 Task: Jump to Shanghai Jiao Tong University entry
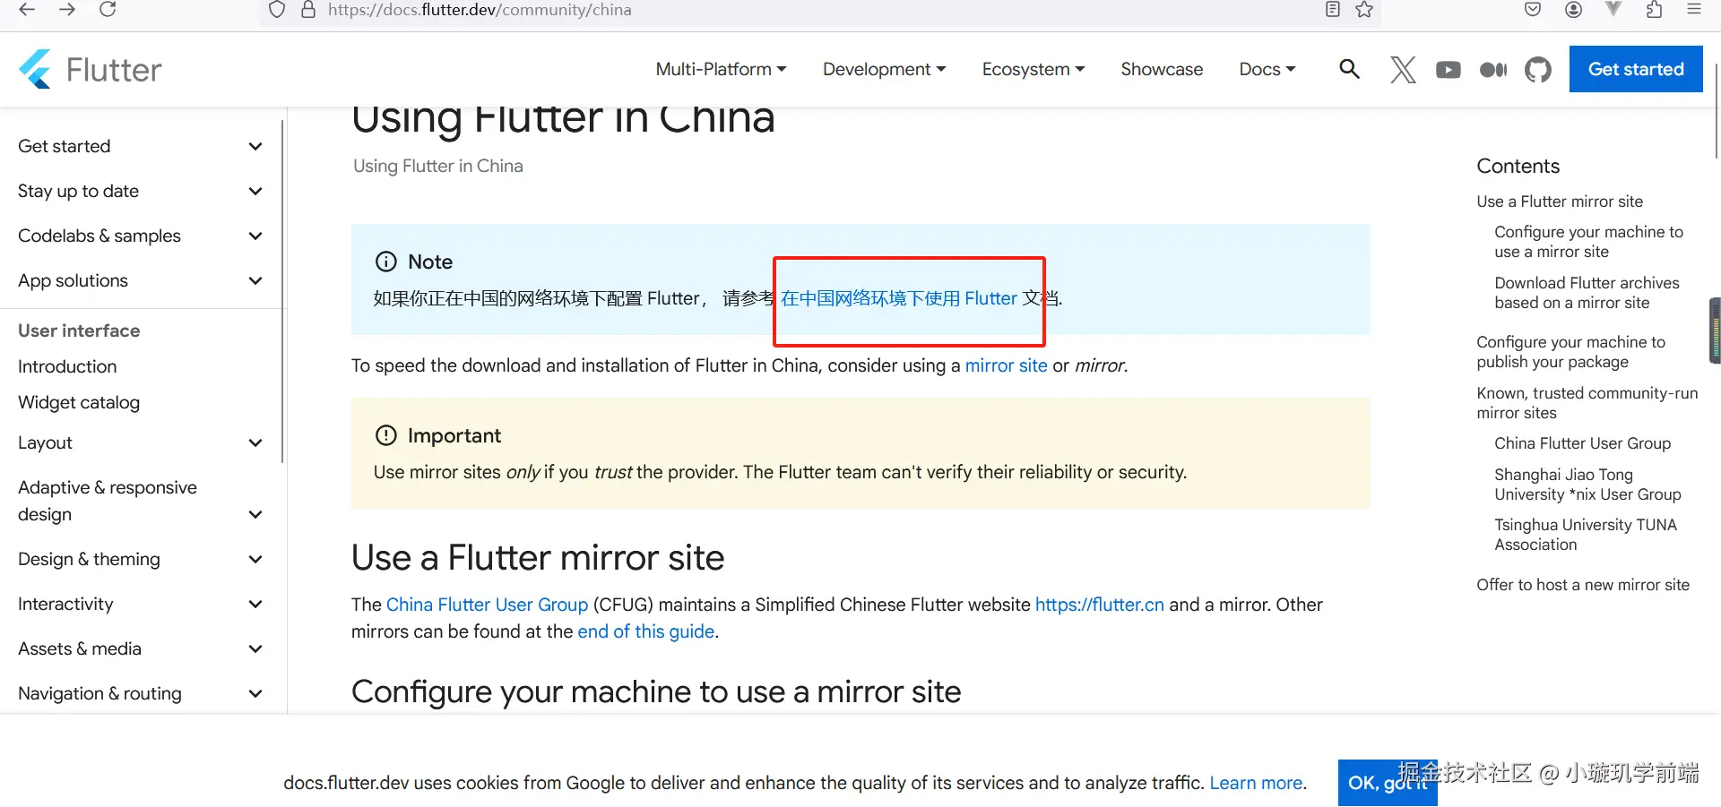[1587, 485]
